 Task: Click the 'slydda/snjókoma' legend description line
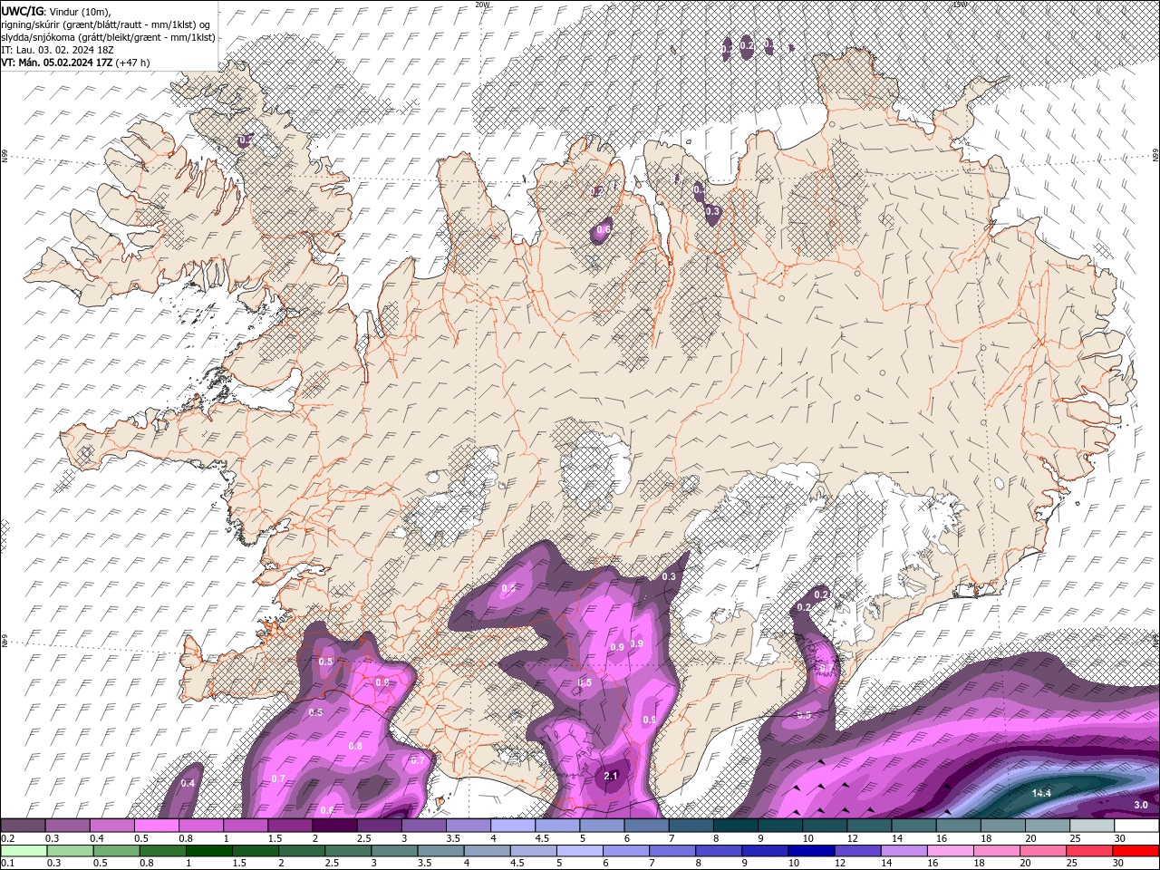point(108,37)
